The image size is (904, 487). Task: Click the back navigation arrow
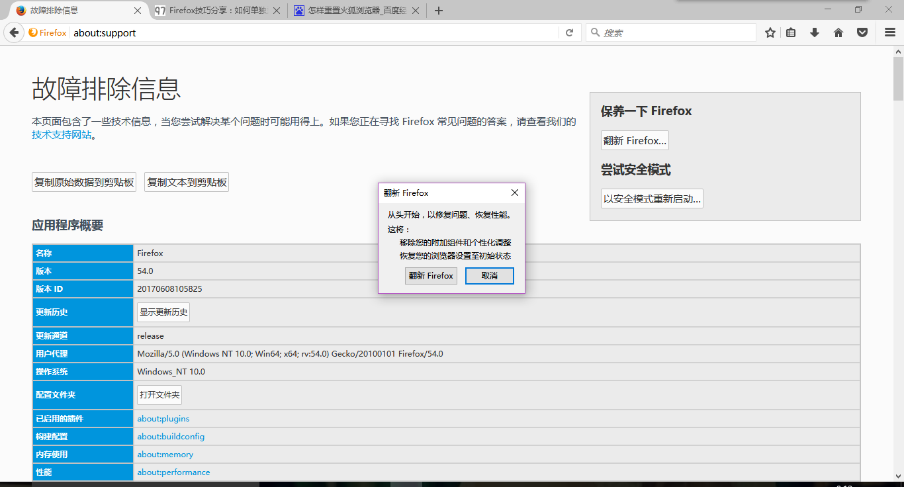pyautogui.click(x=14, y=32)
